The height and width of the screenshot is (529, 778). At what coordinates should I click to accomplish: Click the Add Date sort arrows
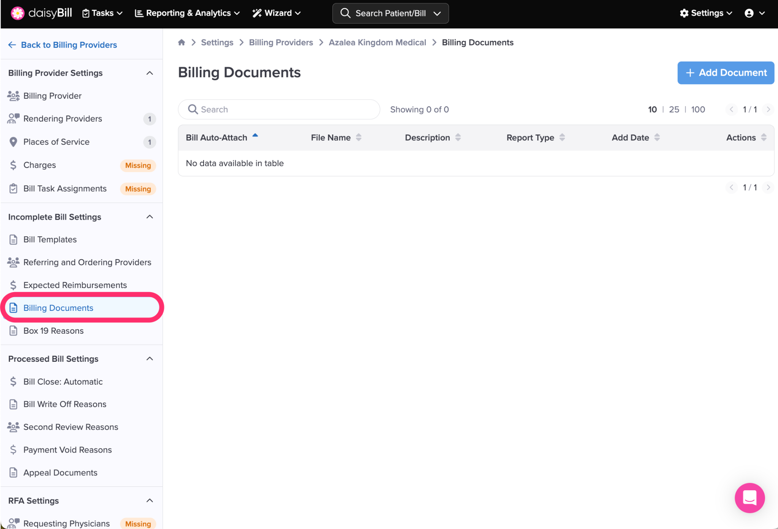tap(657, 138)
